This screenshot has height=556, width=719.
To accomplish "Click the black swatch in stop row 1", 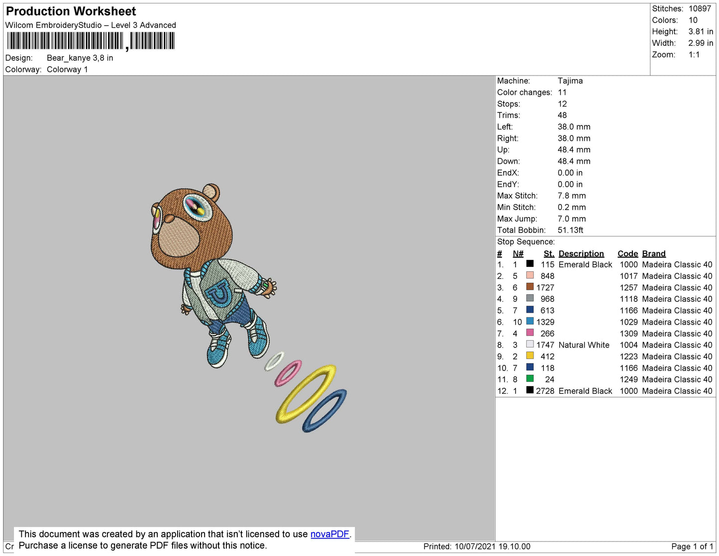I will click(x=530, y=264).
